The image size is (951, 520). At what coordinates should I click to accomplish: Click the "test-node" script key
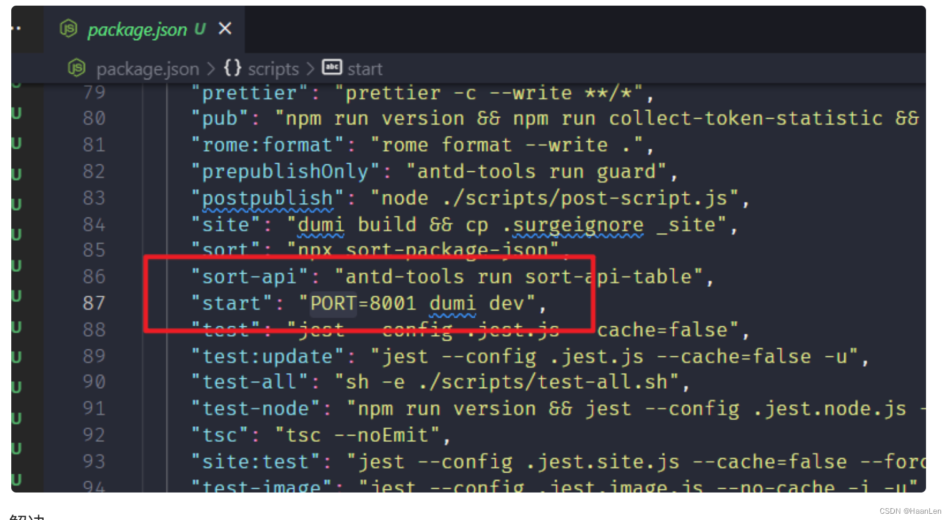point(256,409)
